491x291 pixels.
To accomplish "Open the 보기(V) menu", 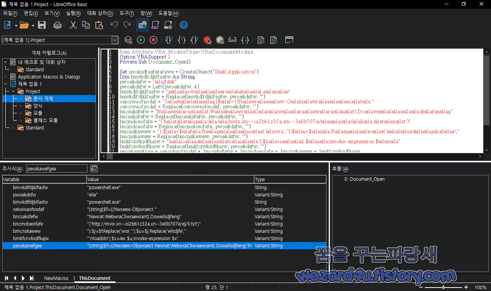I will click(52, 13).
